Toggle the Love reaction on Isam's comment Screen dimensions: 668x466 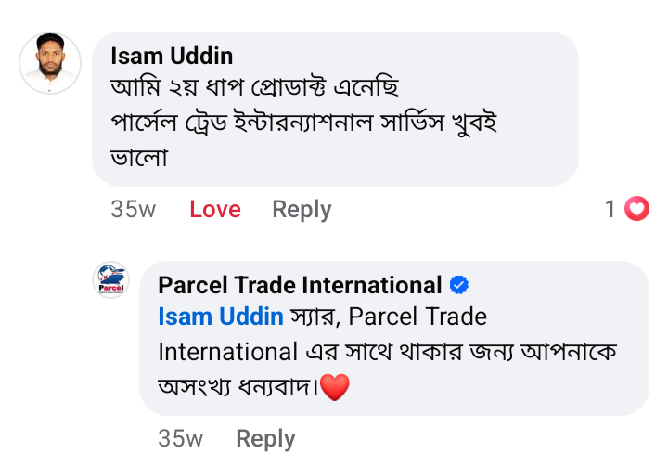pos(214,210)
